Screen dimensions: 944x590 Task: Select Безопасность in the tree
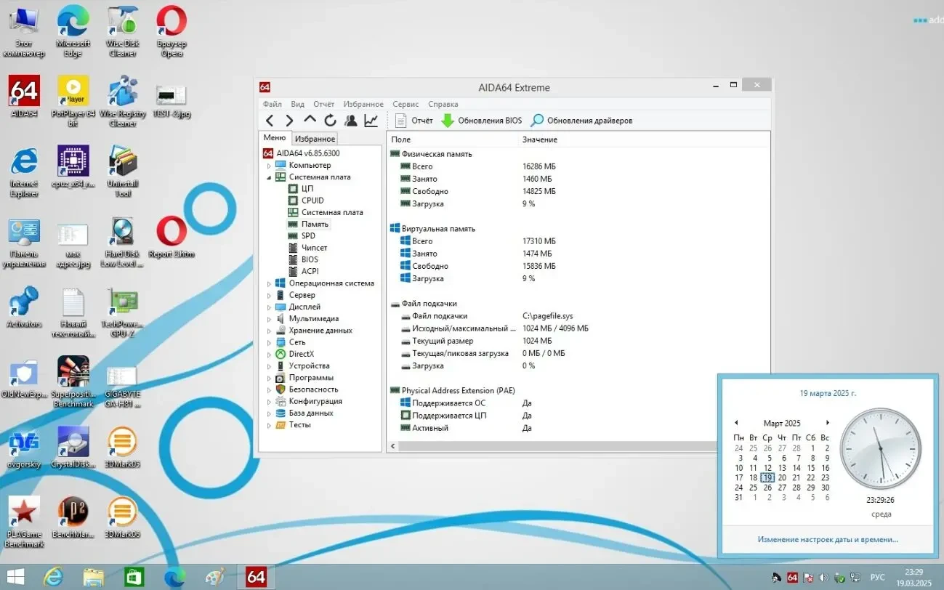coord(313,389)
